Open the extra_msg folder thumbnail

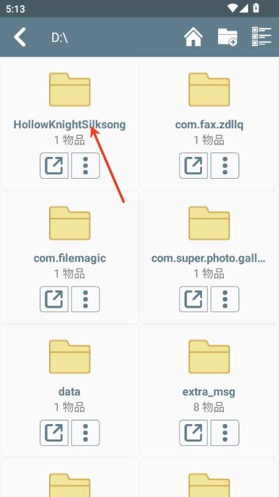point(209,357)
